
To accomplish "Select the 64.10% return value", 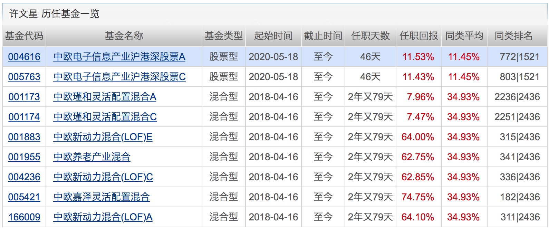I will [x=418, y=217].
